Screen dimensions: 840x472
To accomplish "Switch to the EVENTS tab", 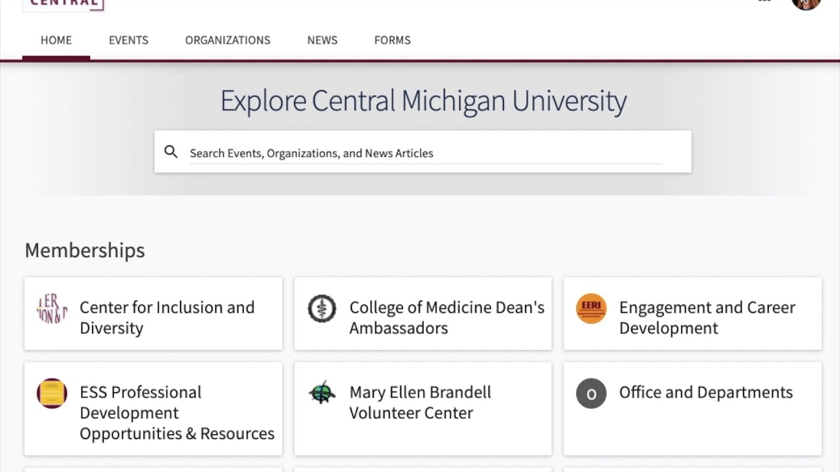I will tap(128, 40).
